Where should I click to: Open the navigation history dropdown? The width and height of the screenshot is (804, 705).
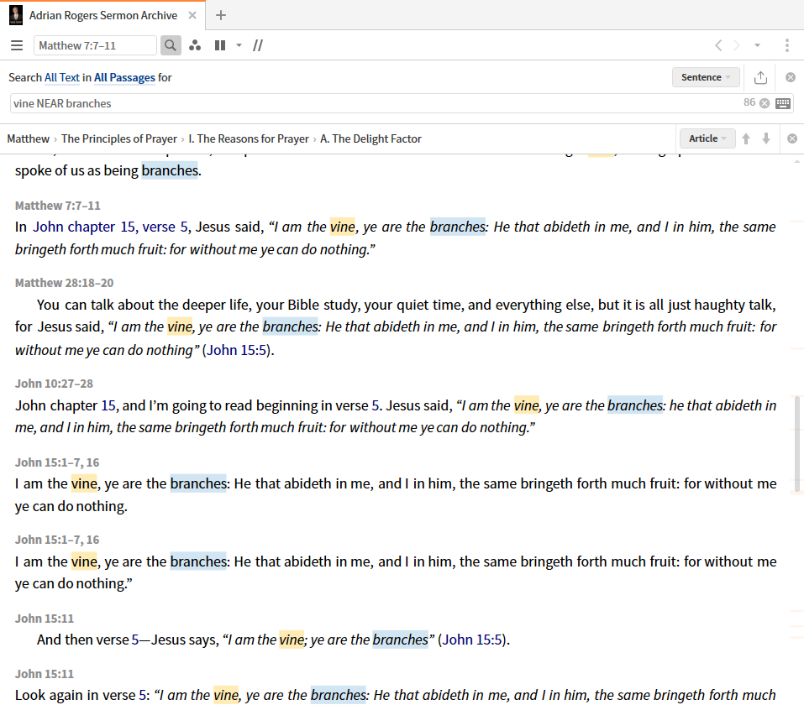757,45
